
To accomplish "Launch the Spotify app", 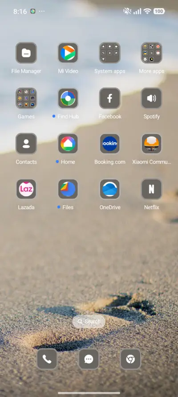I will coord(152,98).
